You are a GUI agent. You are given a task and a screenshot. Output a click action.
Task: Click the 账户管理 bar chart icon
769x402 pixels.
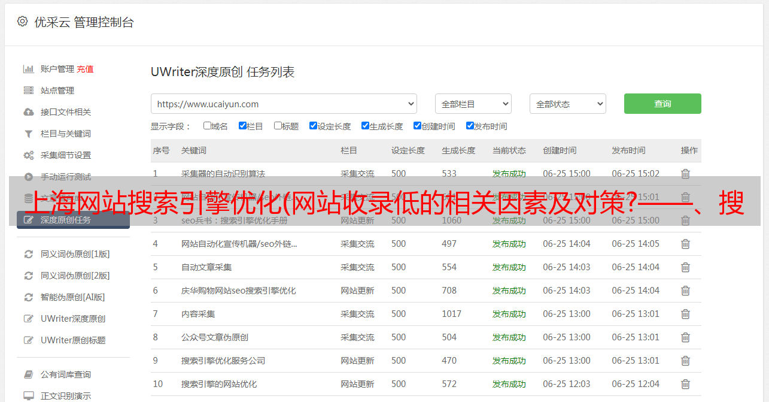tap(28, 69)
